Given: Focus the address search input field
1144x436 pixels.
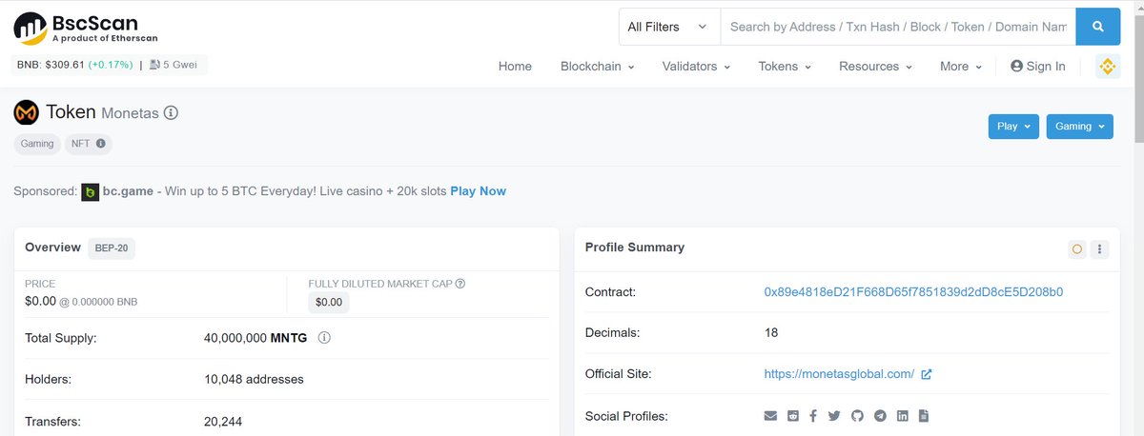Looking at the screenshot, I should click(898, 27).
